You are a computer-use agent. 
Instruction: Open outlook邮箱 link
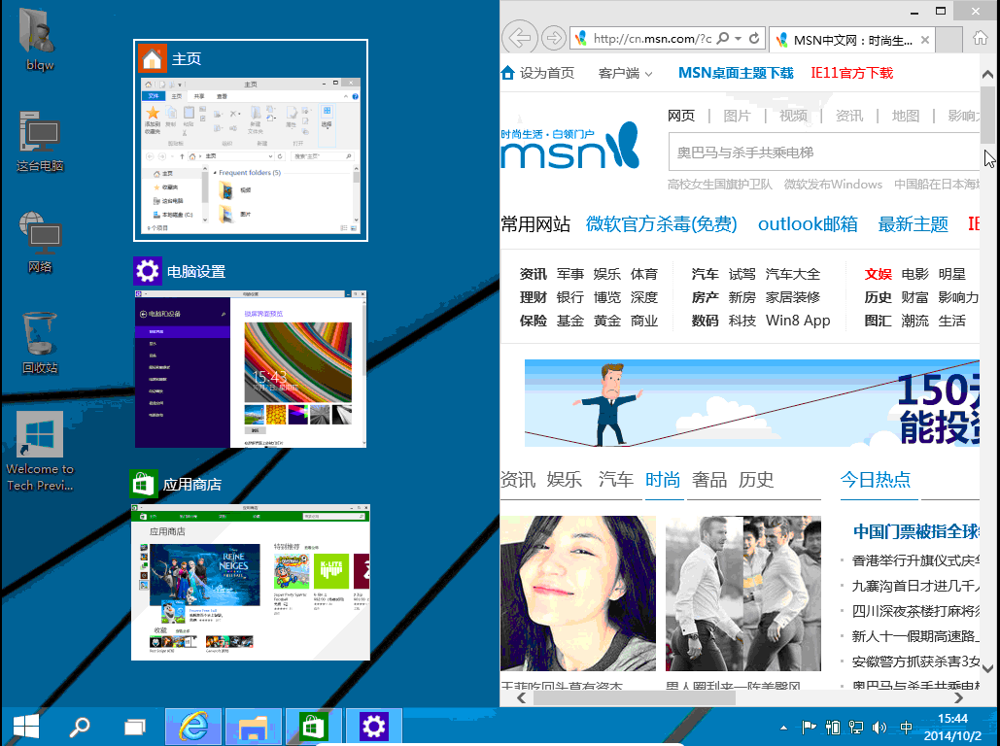click(808, 223)
